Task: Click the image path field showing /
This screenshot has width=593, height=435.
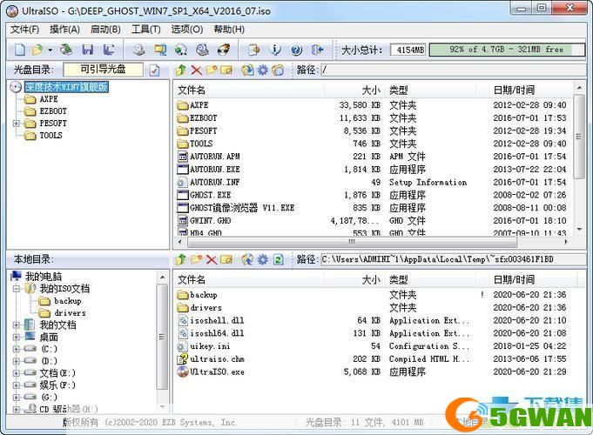Action: 453,70
